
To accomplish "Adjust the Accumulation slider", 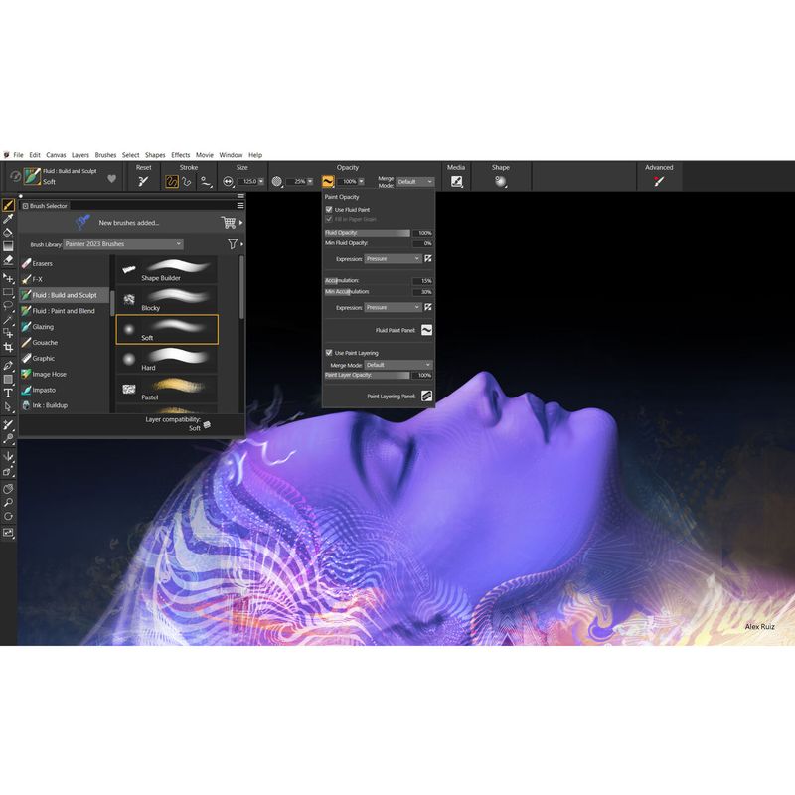I will tap(367, 280).
